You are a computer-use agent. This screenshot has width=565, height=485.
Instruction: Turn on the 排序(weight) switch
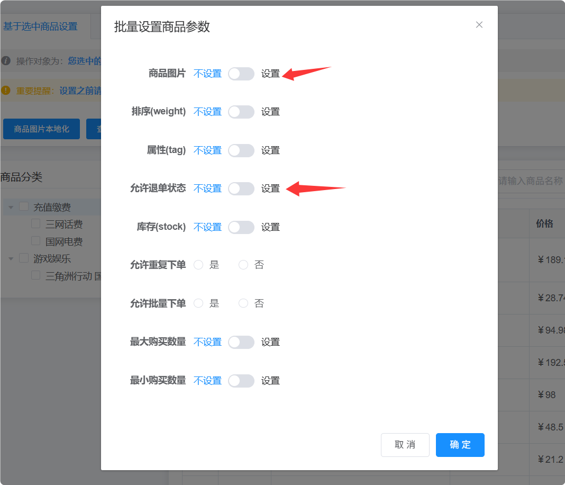pyautogui.click(x=241, y=112)
